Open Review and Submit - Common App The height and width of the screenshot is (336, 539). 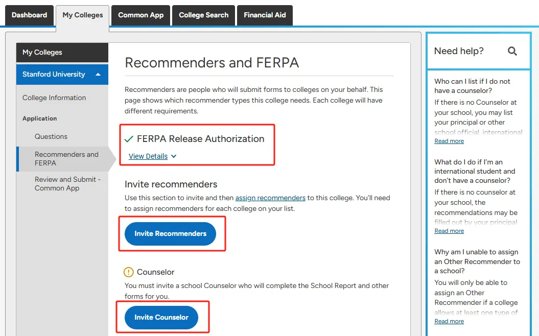(67, 184)
